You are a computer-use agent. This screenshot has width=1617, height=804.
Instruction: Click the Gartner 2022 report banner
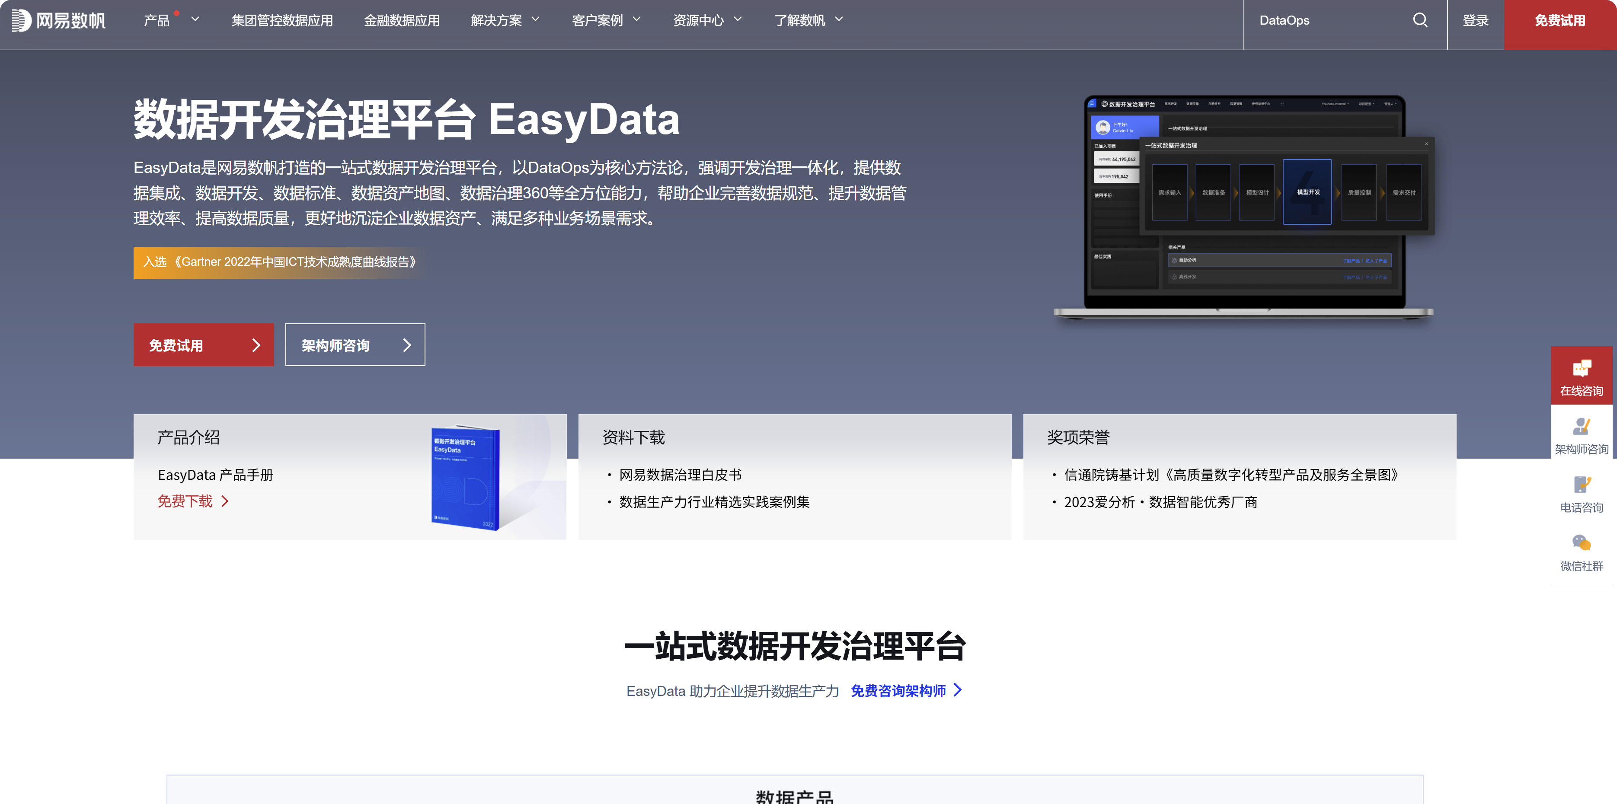278,262
